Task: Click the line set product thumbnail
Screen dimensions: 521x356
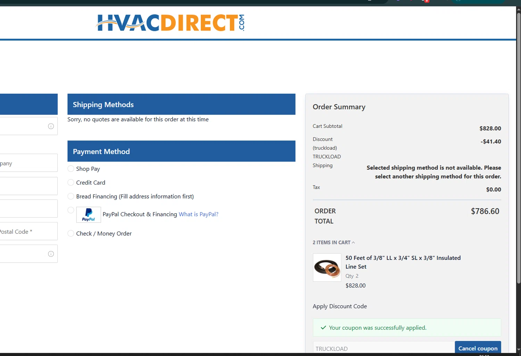Action: pyautogui.click(x=327, y=268)
